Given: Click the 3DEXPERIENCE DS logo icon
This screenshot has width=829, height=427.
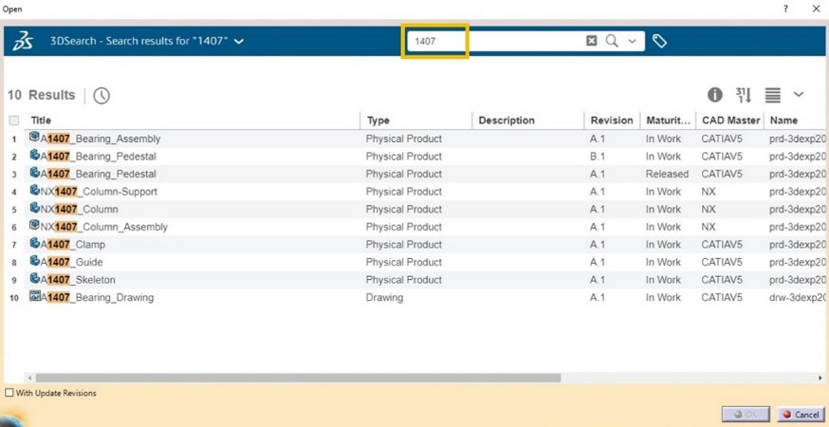Looking at the screenshot, I should click(x=24, y=41).
